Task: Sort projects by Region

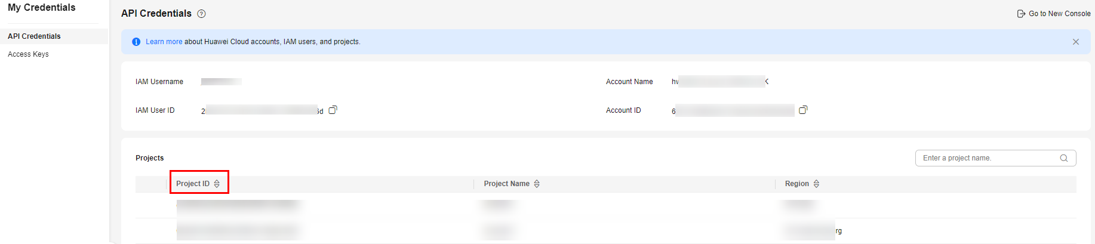Action: point(816,184)
